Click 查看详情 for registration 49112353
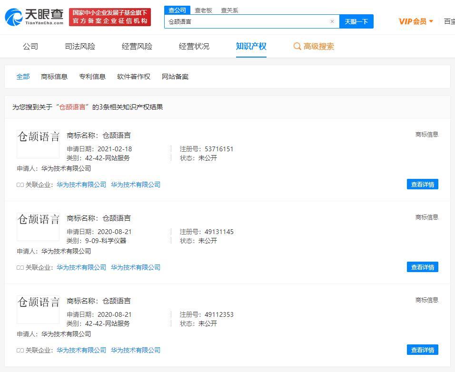This screenshot has height=372, width=455. point(423,350)
